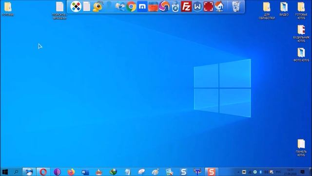Open the blue T taskbar icon

coord(197,172)
